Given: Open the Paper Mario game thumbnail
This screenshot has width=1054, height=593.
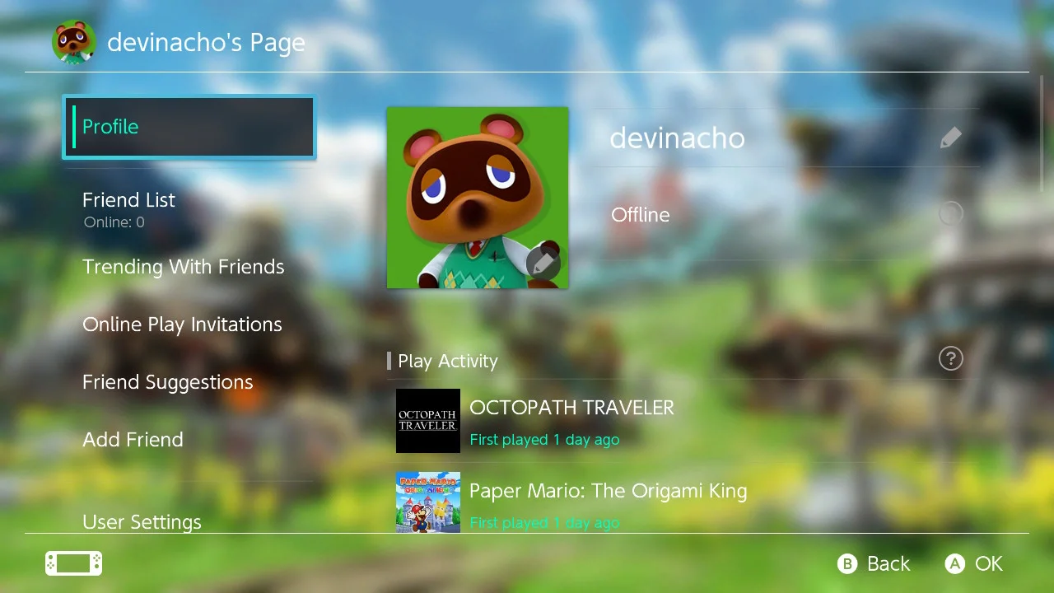Looking at the screenshot, I should click(428, 502).
